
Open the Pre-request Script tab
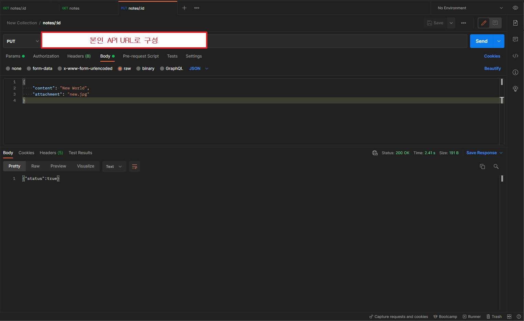141,56
